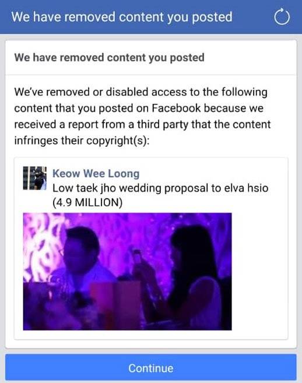Image resolution: width=302 pixels, height=383 pixels.
Task: Tap the circular refresh icon in header
Action: tap(282, 17)
